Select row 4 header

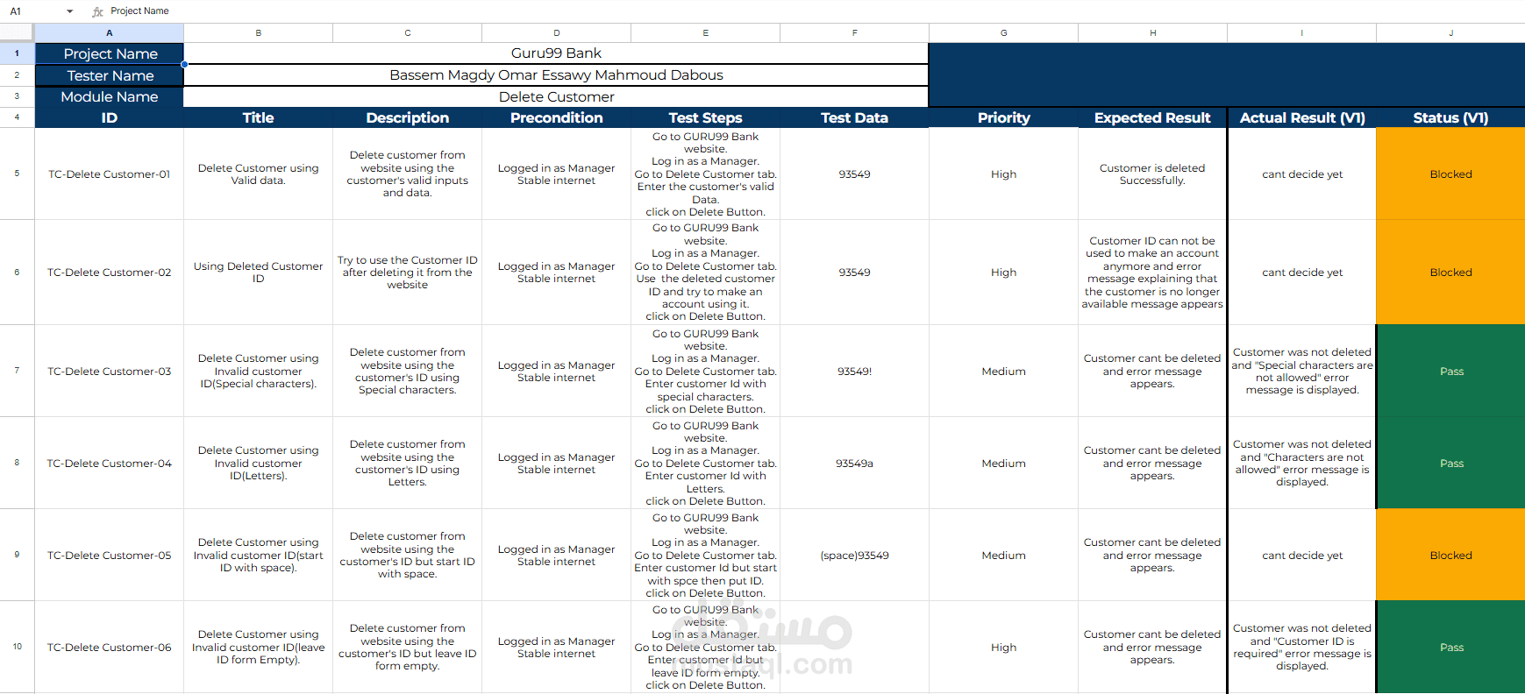tap(17, 117)
